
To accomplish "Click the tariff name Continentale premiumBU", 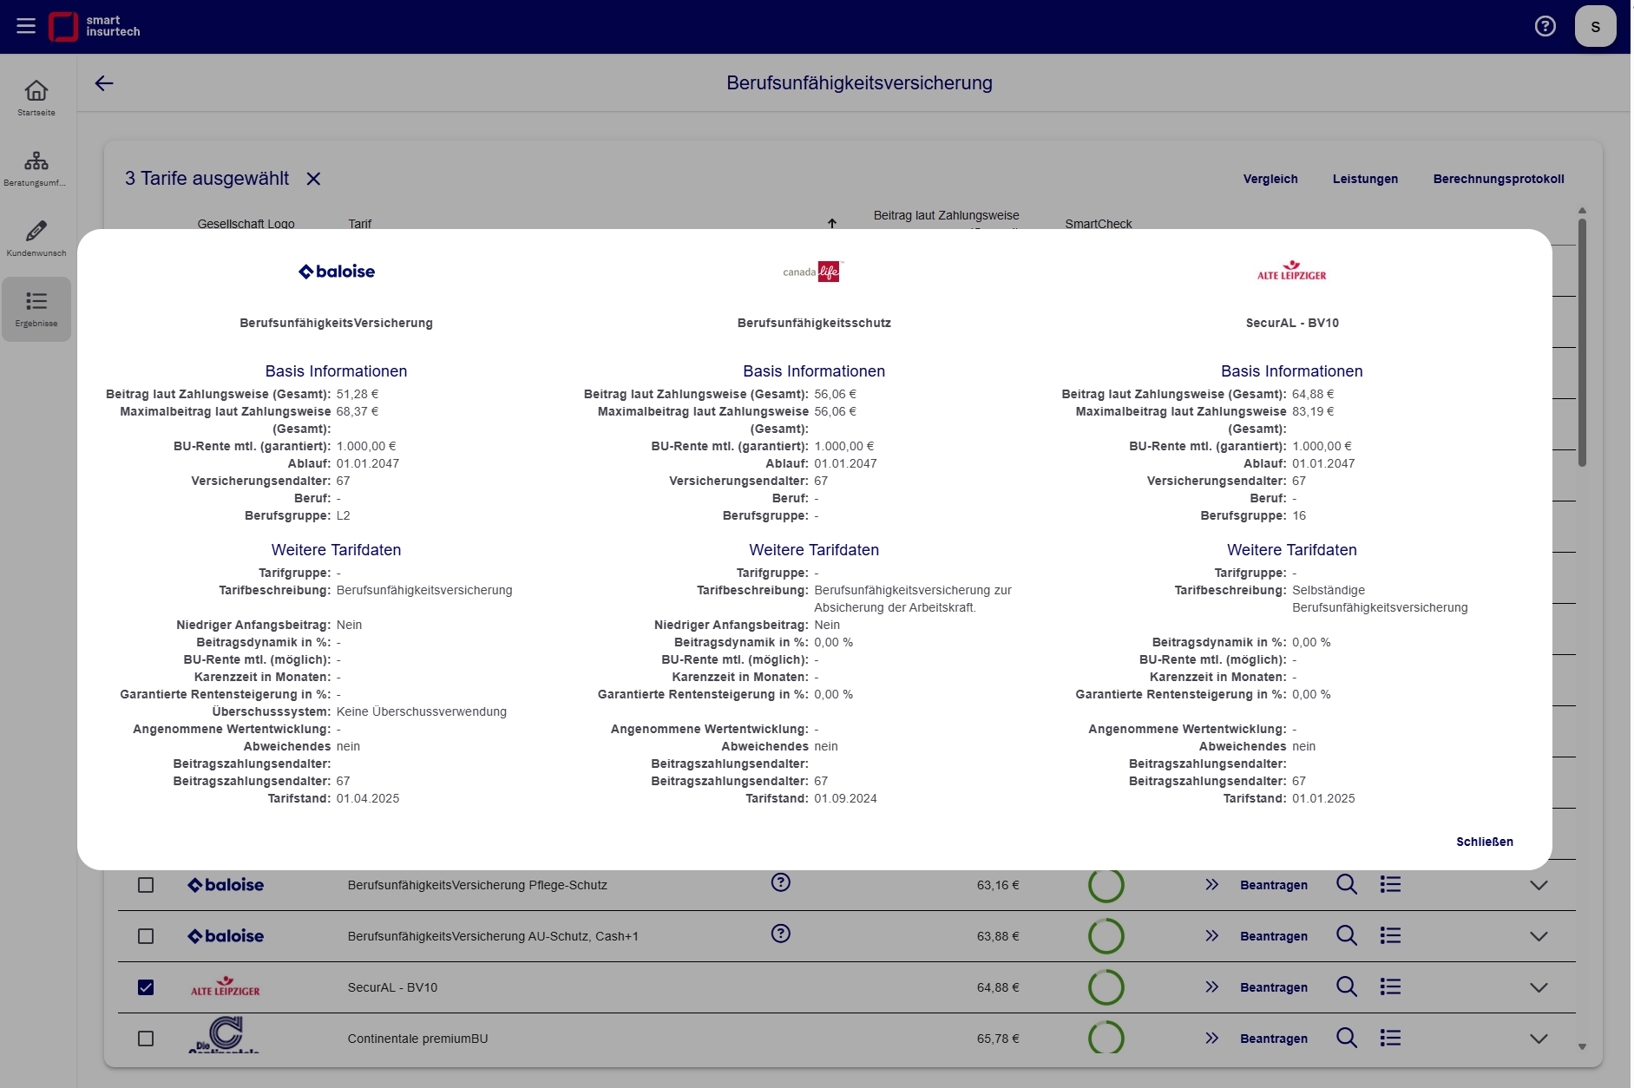I will coord(417,1039).
